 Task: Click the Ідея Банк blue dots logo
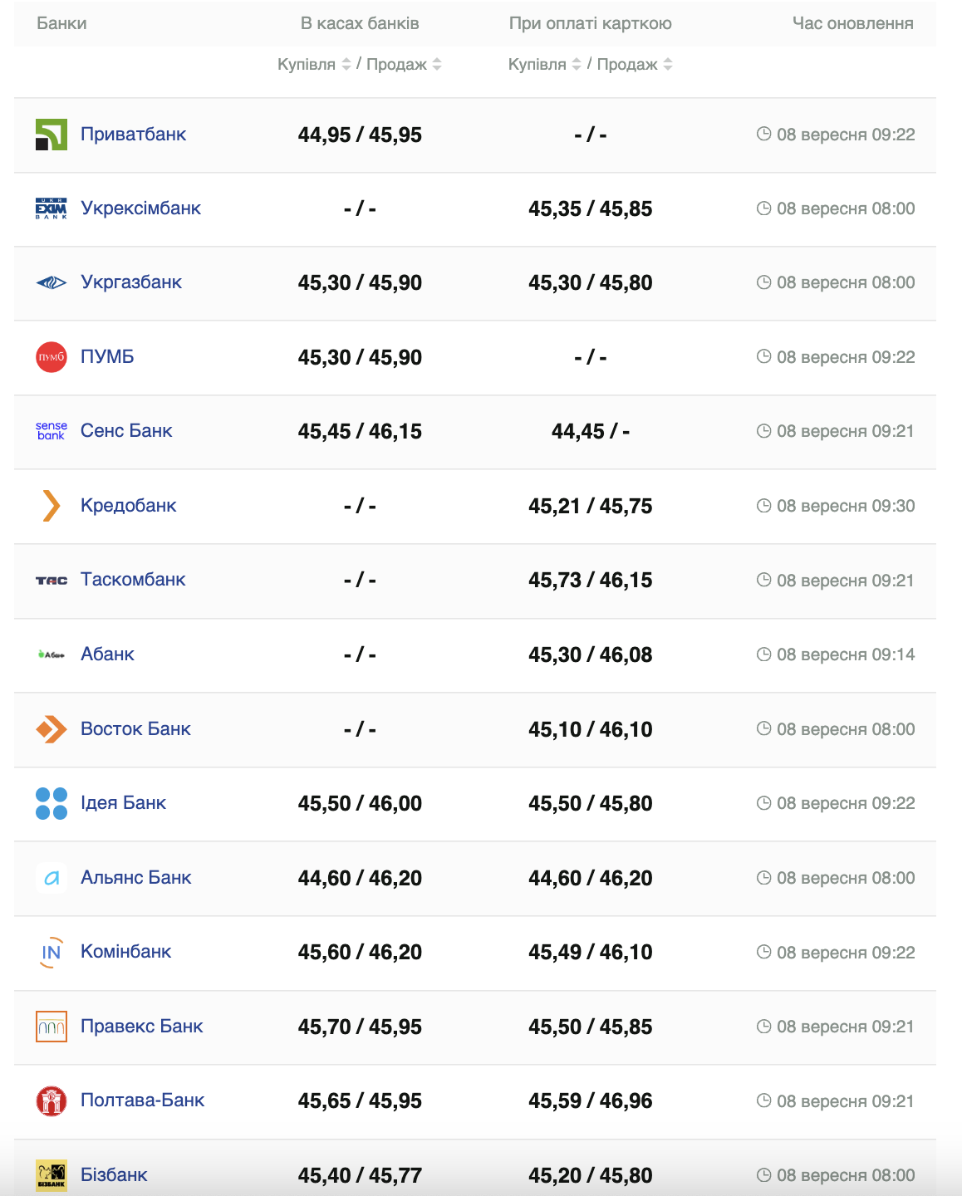tap(52, 803)
